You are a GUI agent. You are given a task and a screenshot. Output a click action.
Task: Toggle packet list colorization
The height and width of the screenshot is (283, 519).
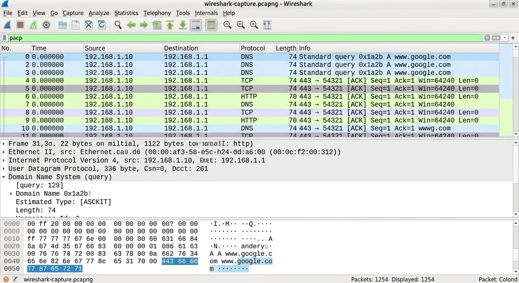(211, 25)
